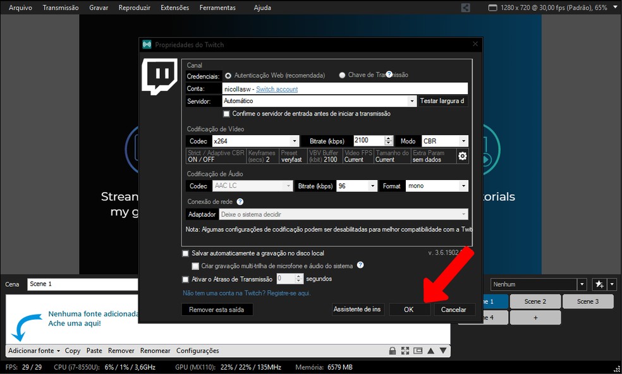Screen dimensions: 622x374
Task: Click the Testar largura button
Action: 442,100
